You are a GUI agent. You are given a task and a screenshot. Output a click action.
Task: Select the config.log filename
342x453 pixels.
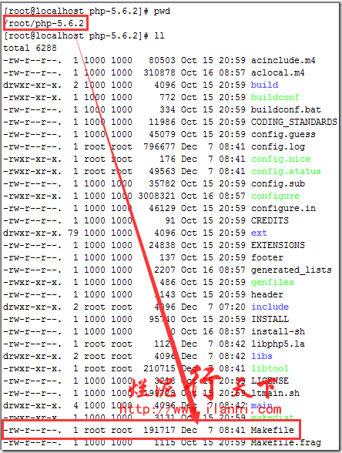point(277,146)
